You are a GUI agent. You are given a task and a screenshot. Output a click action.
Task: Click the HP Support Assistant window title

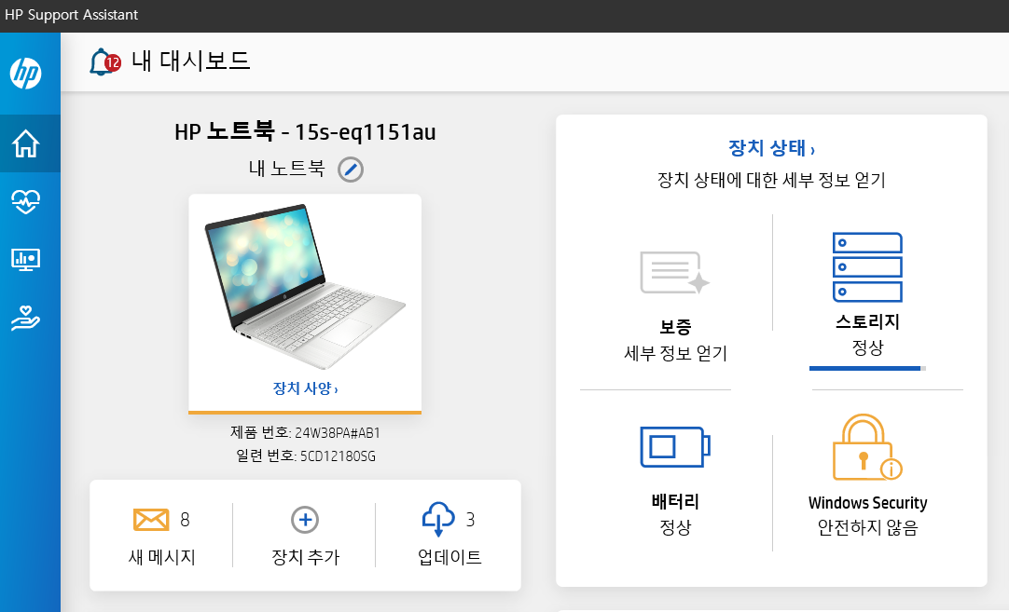(x=72, y=15)
